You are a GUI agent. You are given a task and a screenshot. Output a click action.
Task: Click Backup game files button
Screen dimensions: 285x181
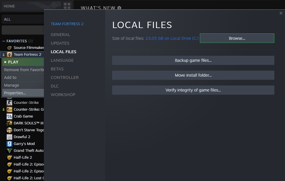pyautogui.click(x=193, y=60)
